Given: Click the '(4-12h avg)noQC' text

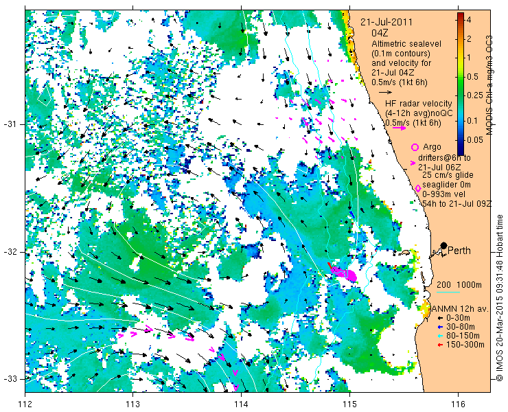Looking at the screenshot, I should pyautogui.click(x=419, y=113).
